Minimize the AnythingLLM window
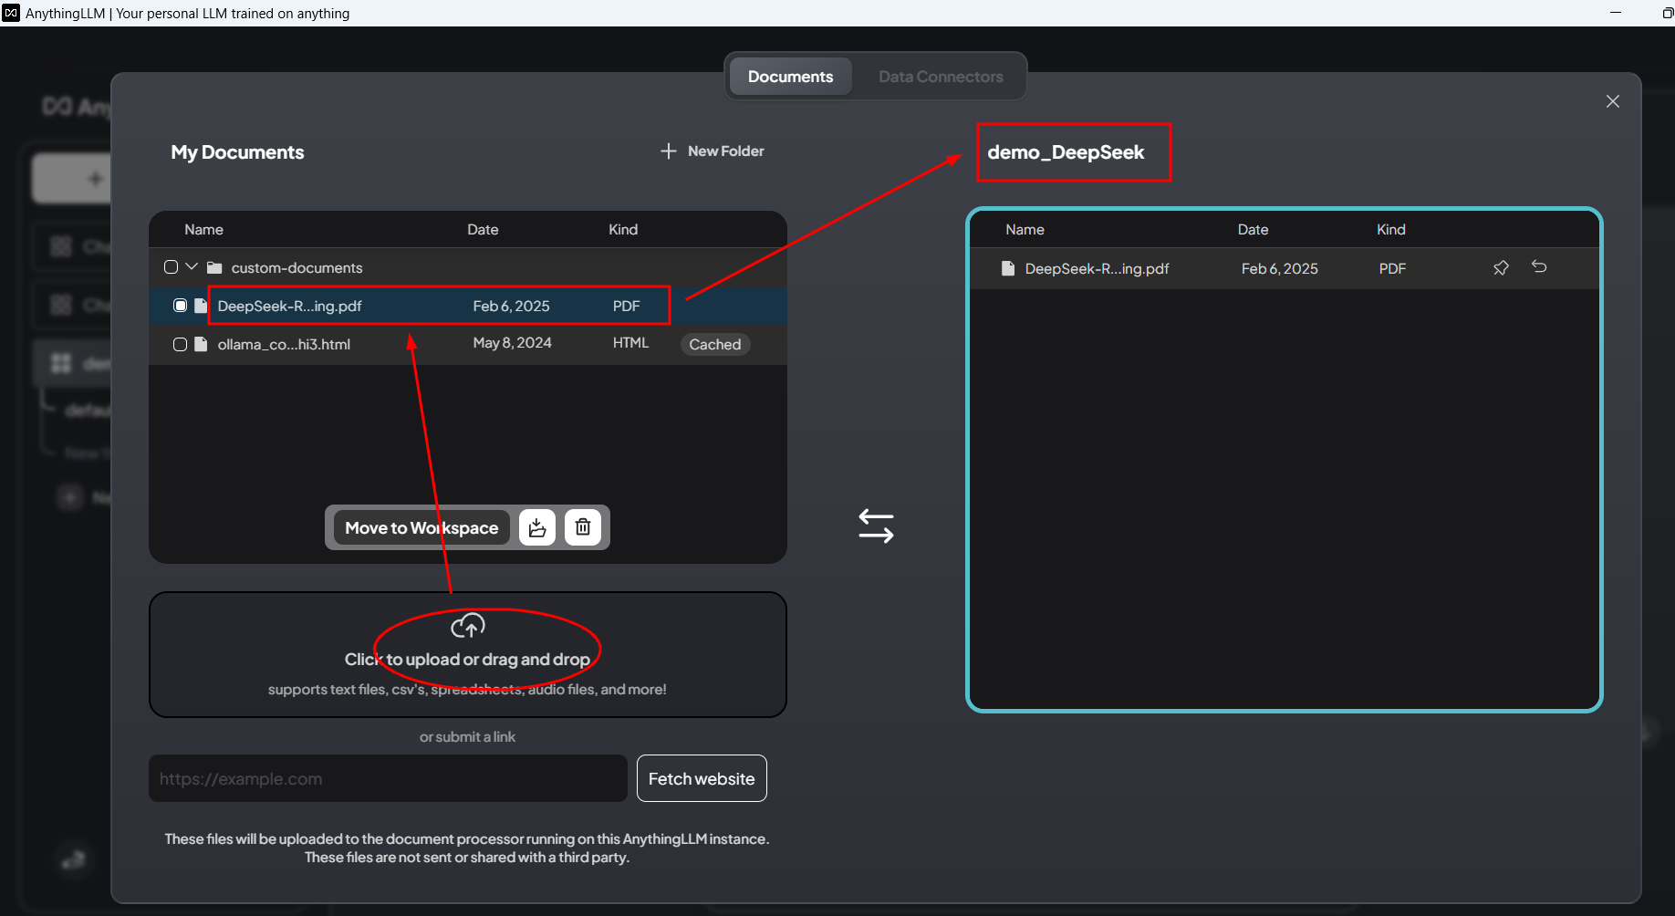The width and height of the screenshot is (1675, 916). click(1616, 13)
